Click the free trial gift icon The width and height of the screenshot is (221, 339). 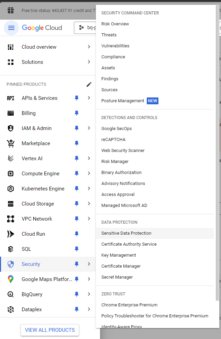(x=11, y=10)
